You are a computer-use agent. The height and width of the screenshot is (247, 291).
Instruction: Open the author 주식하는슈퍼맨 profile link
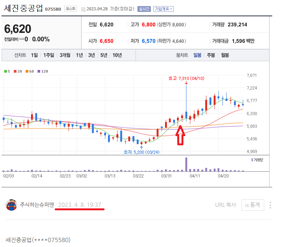[x=37, y=205]
